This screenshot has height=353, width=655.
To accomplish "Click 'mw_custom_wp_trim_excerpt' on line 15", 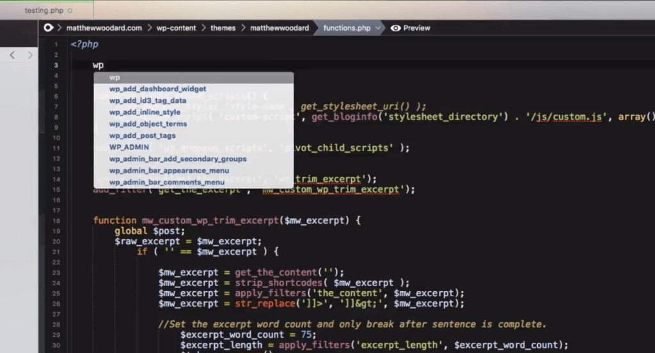I will click(x=331, y=190).
